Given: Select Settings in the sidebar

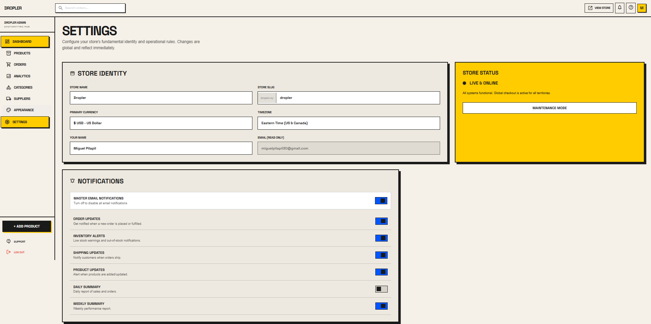Looking at the screenshot, I should click(x=25, y=122).
